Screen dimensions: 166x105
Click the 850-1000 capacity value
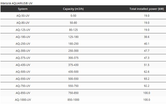click(73, 100)
